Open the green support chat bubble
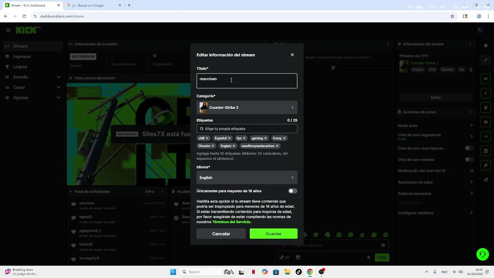Image resolution: width=494 pixels, height=278 pixels. tap(482, 254)
